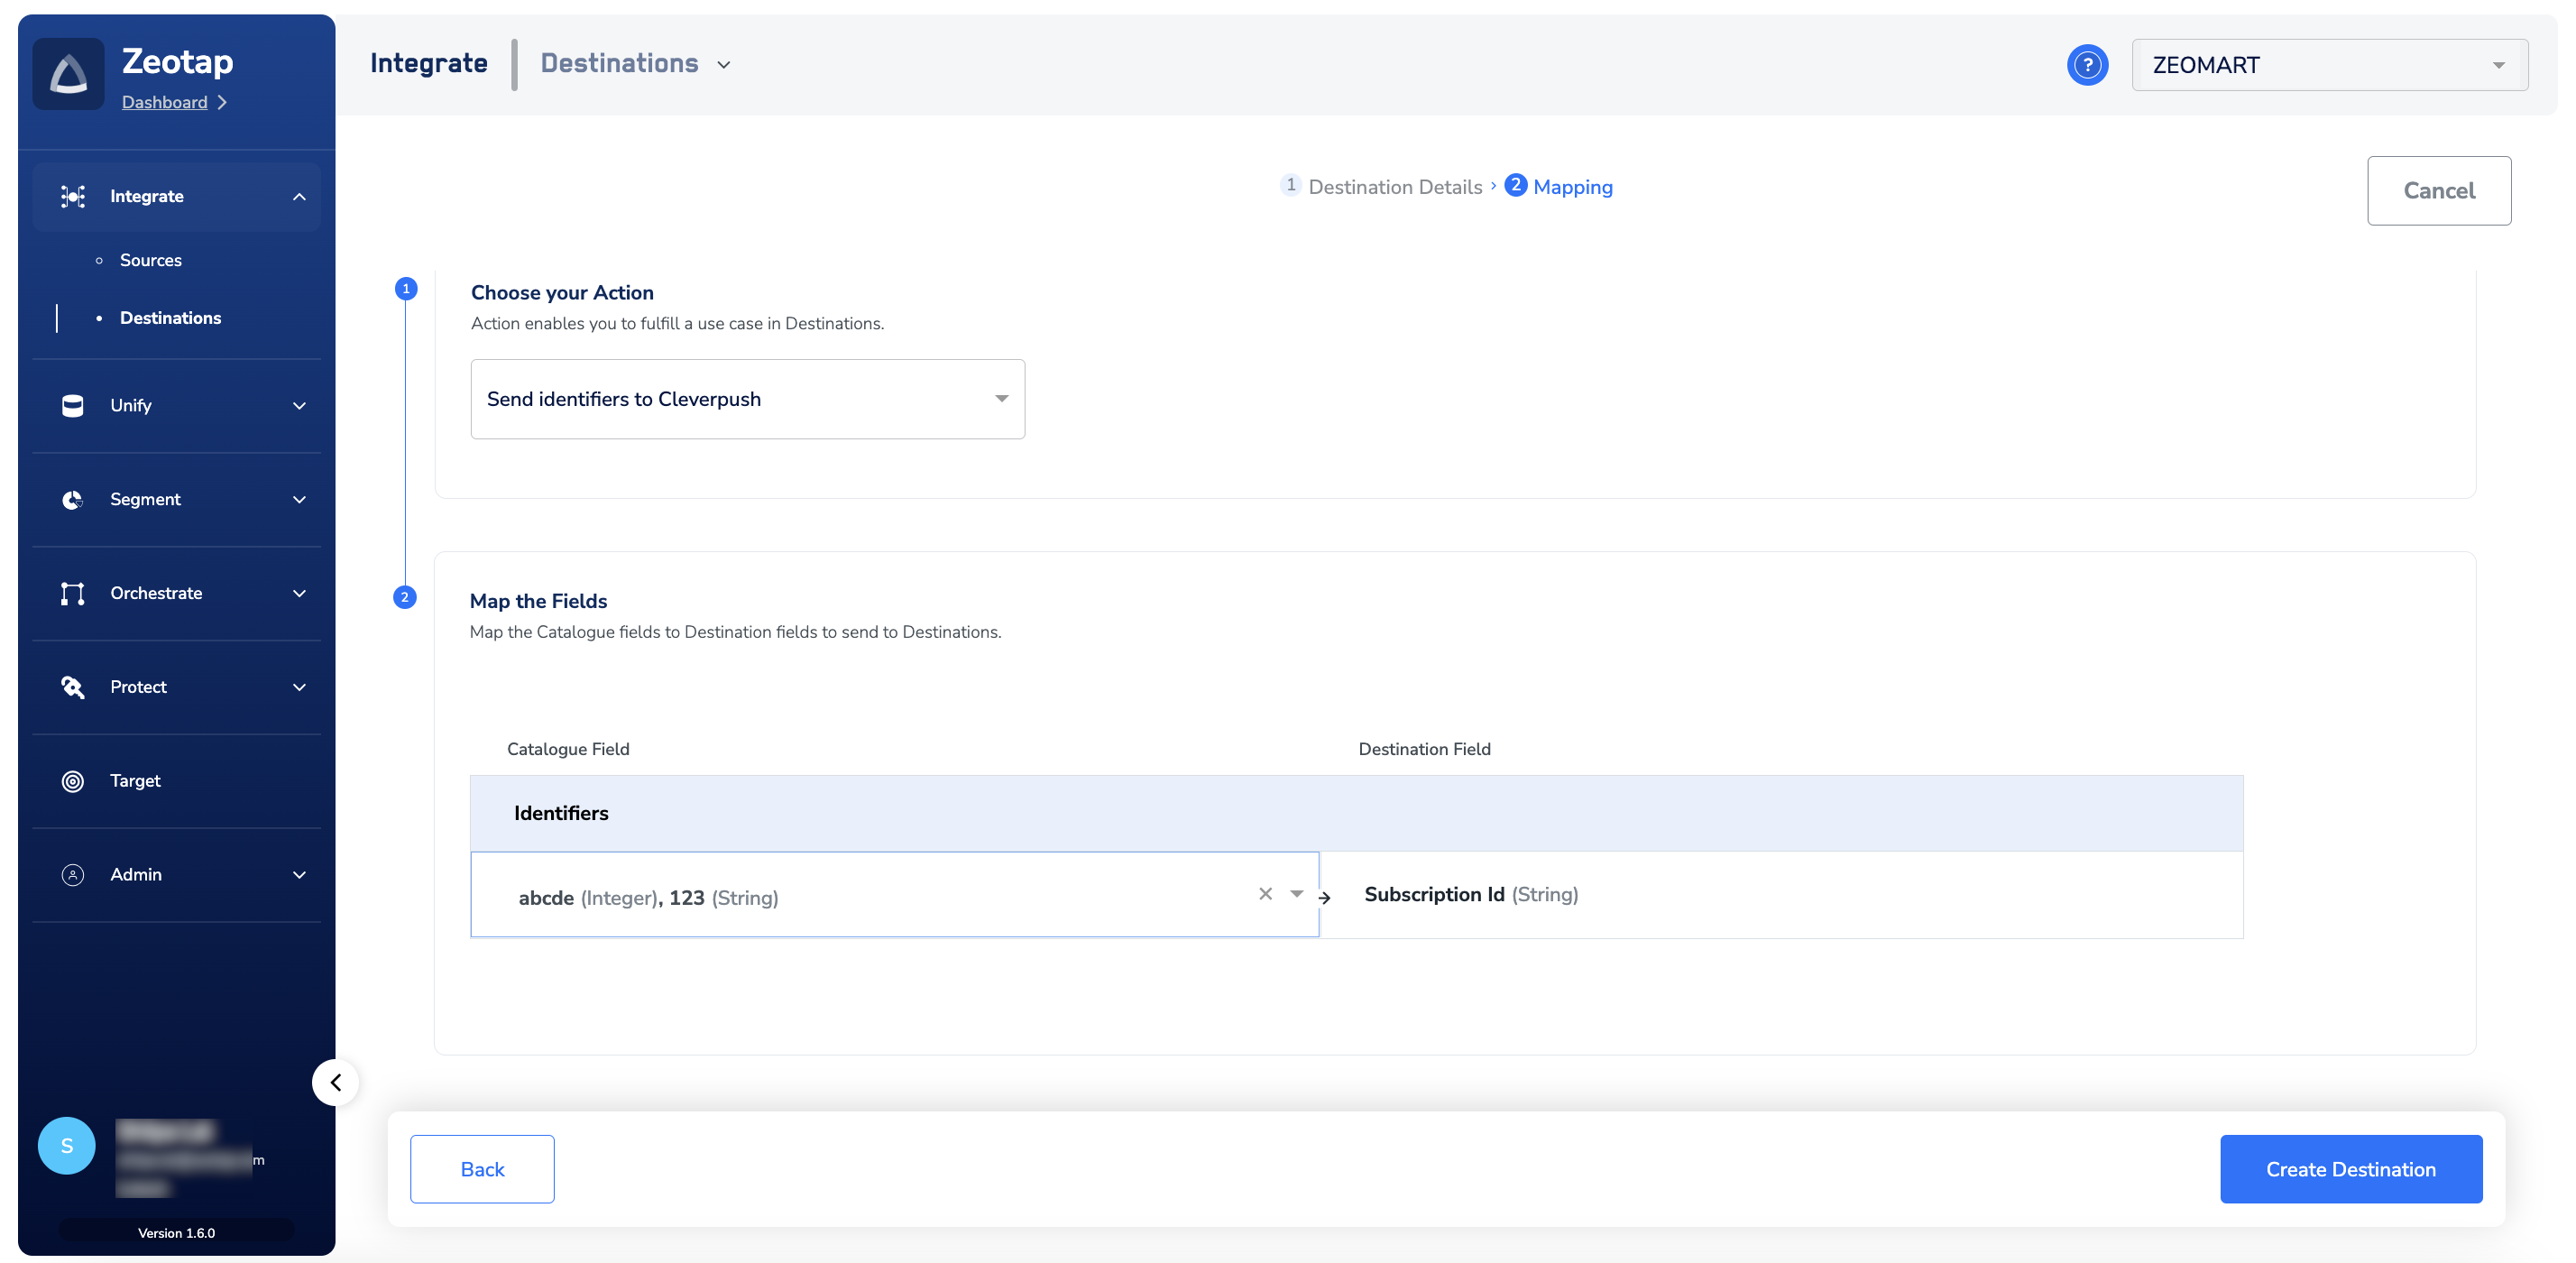Click the user avatar S
This screenshot has height=1263, width=2576.
[x=67, y=1145]
